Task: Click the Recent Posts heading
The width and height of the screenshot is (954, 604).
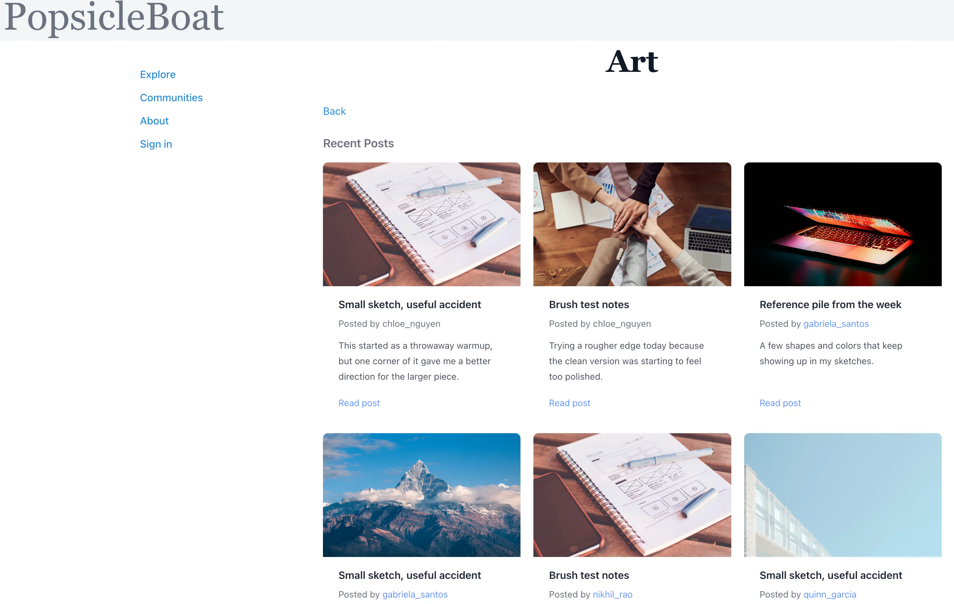Action: 358,143
